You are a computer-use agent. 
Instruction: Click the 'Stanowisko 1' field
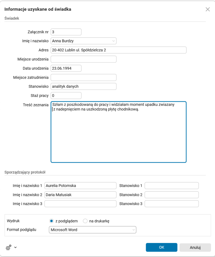point(172,186)
